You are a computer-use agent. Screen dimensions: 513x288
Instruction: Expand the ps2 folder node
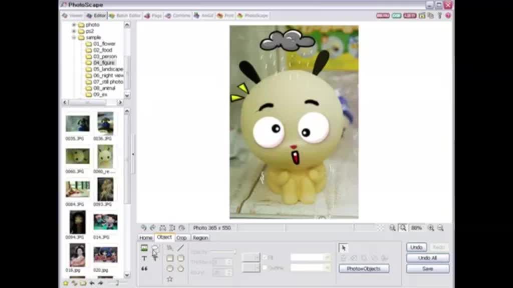(x=74, y=31)
